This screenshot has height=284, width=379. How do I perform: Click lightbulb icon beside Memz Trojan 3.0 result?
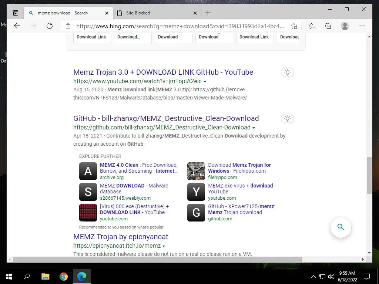click(x=287, y=72)
